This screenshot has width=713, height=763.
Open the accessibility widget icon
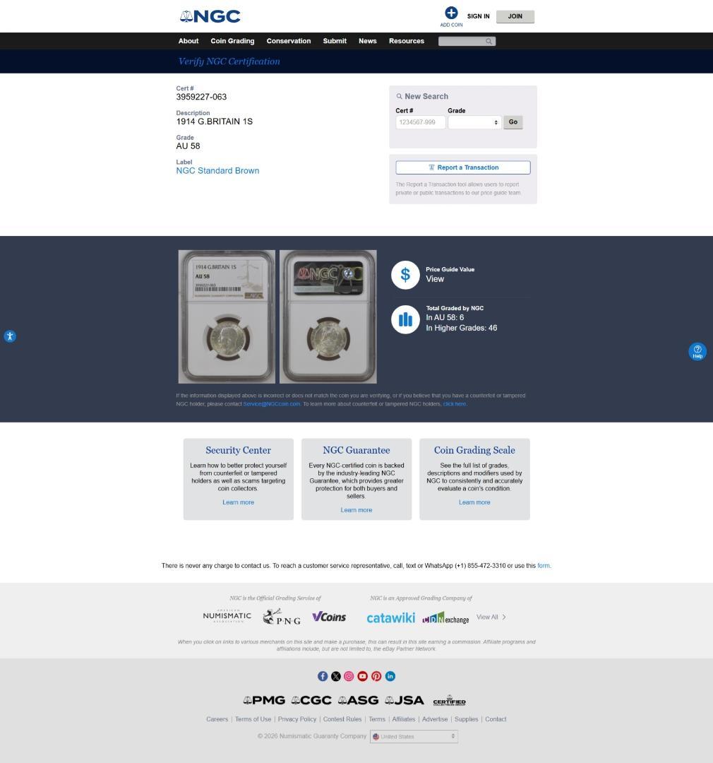point(10,336)
